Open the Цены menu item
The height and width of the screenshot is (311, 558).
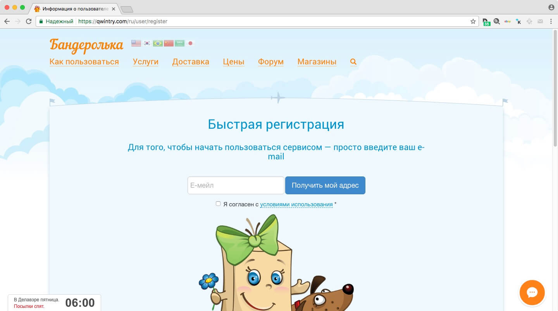234,62
